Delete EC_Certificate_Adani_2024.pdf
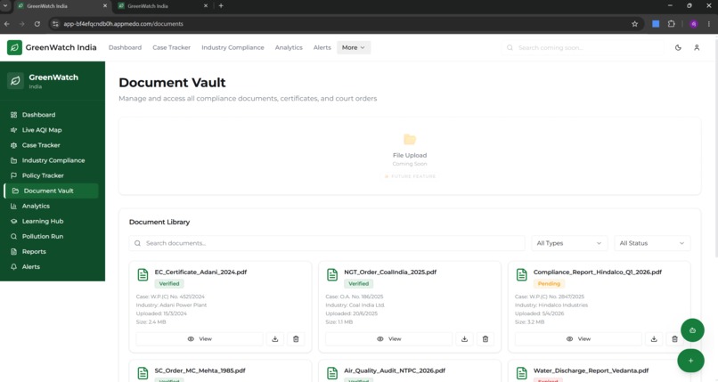Image resolution: width=718 pixels, height=382 pixels. point(296,339)
